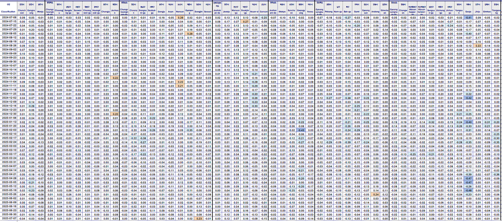The image size is (502, 222).
Task: Click the 2025-07-07 date row label
Action: [8, 218]
